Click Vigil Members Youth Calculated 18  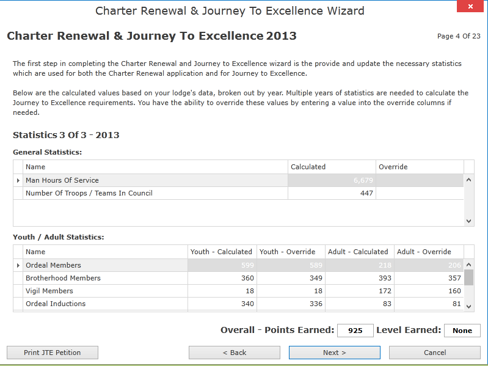tap(222, 291)
